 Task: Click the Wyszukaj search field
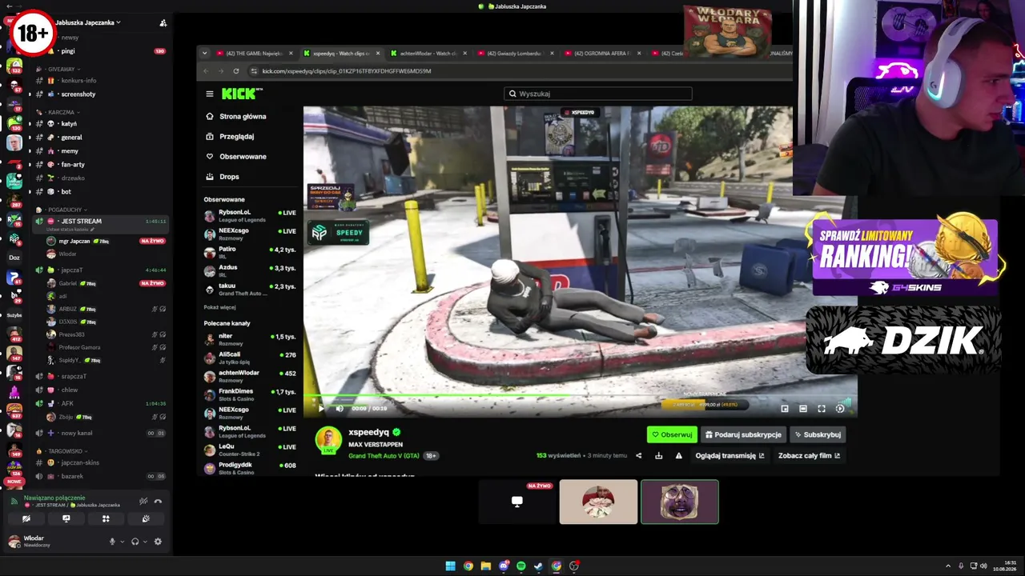point(598,94)
